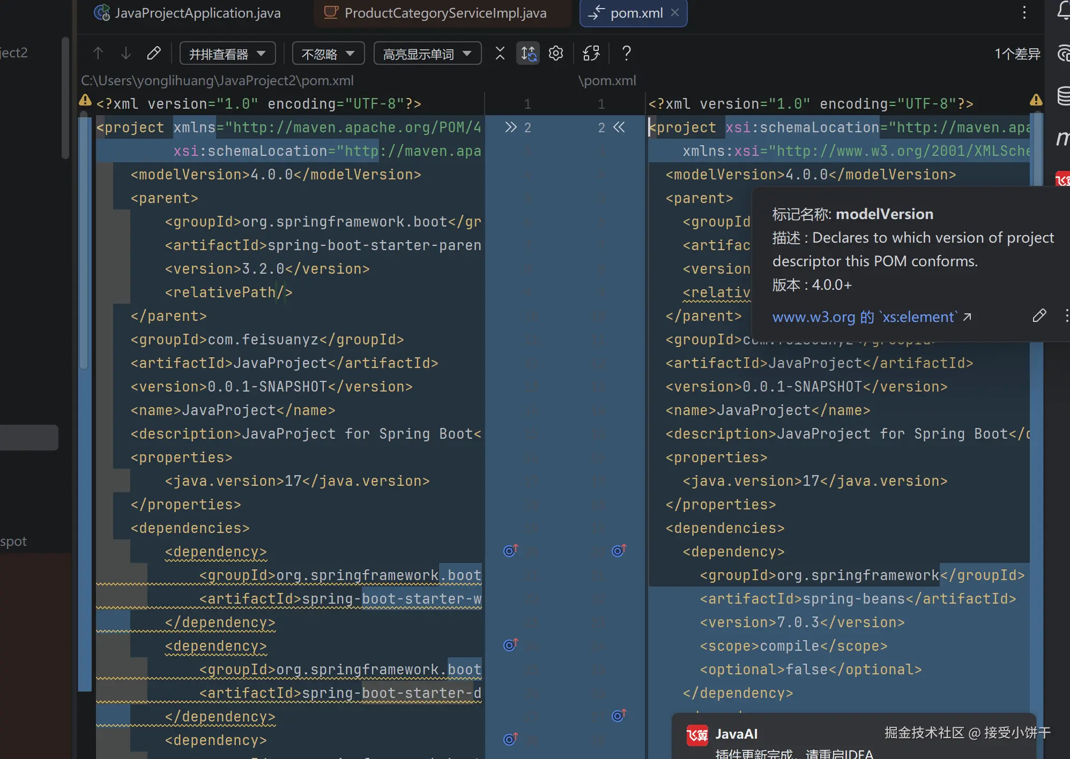Image resolution: width=1070 pixels, height=759 pixels.
Task: Go to previous difference arrow
Action: 98,53
